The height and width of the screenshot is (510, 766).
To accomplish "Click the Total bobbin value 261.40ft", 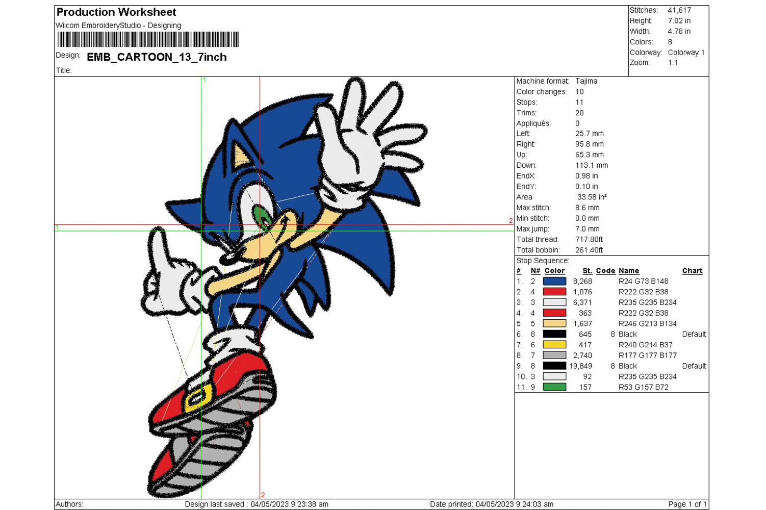I will 589,250.
